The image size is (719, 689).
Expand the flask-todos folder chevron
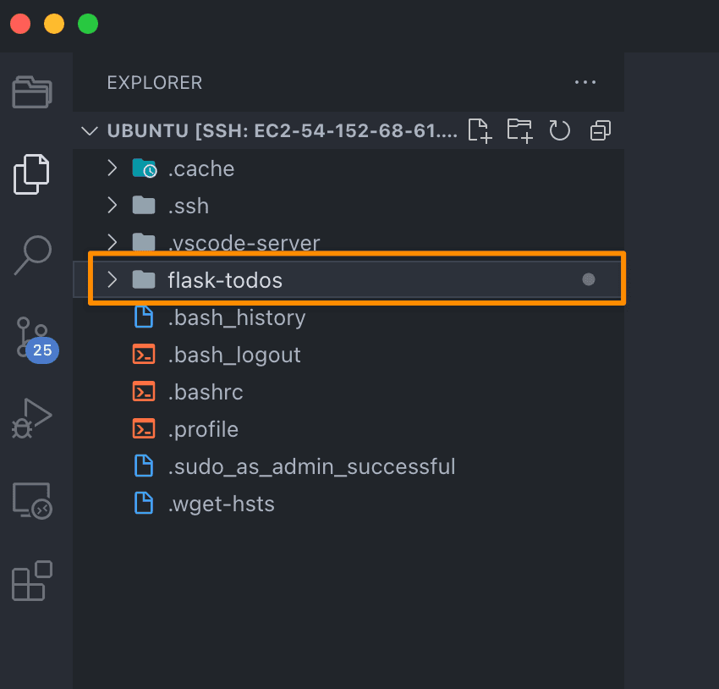tap(113, 279)
